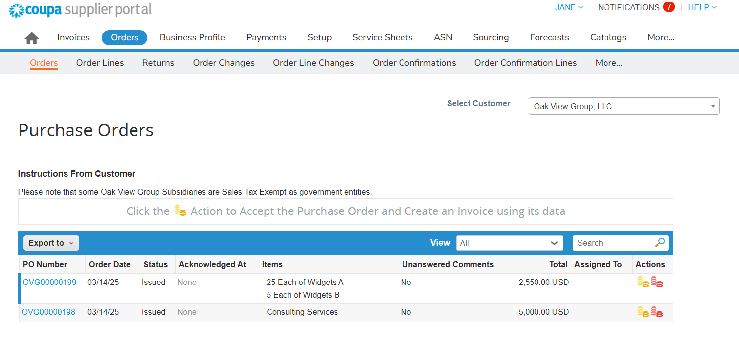Expand the main nav More... menu
Image resolution: width=739 pixels, height=355 pixels.
661,37
